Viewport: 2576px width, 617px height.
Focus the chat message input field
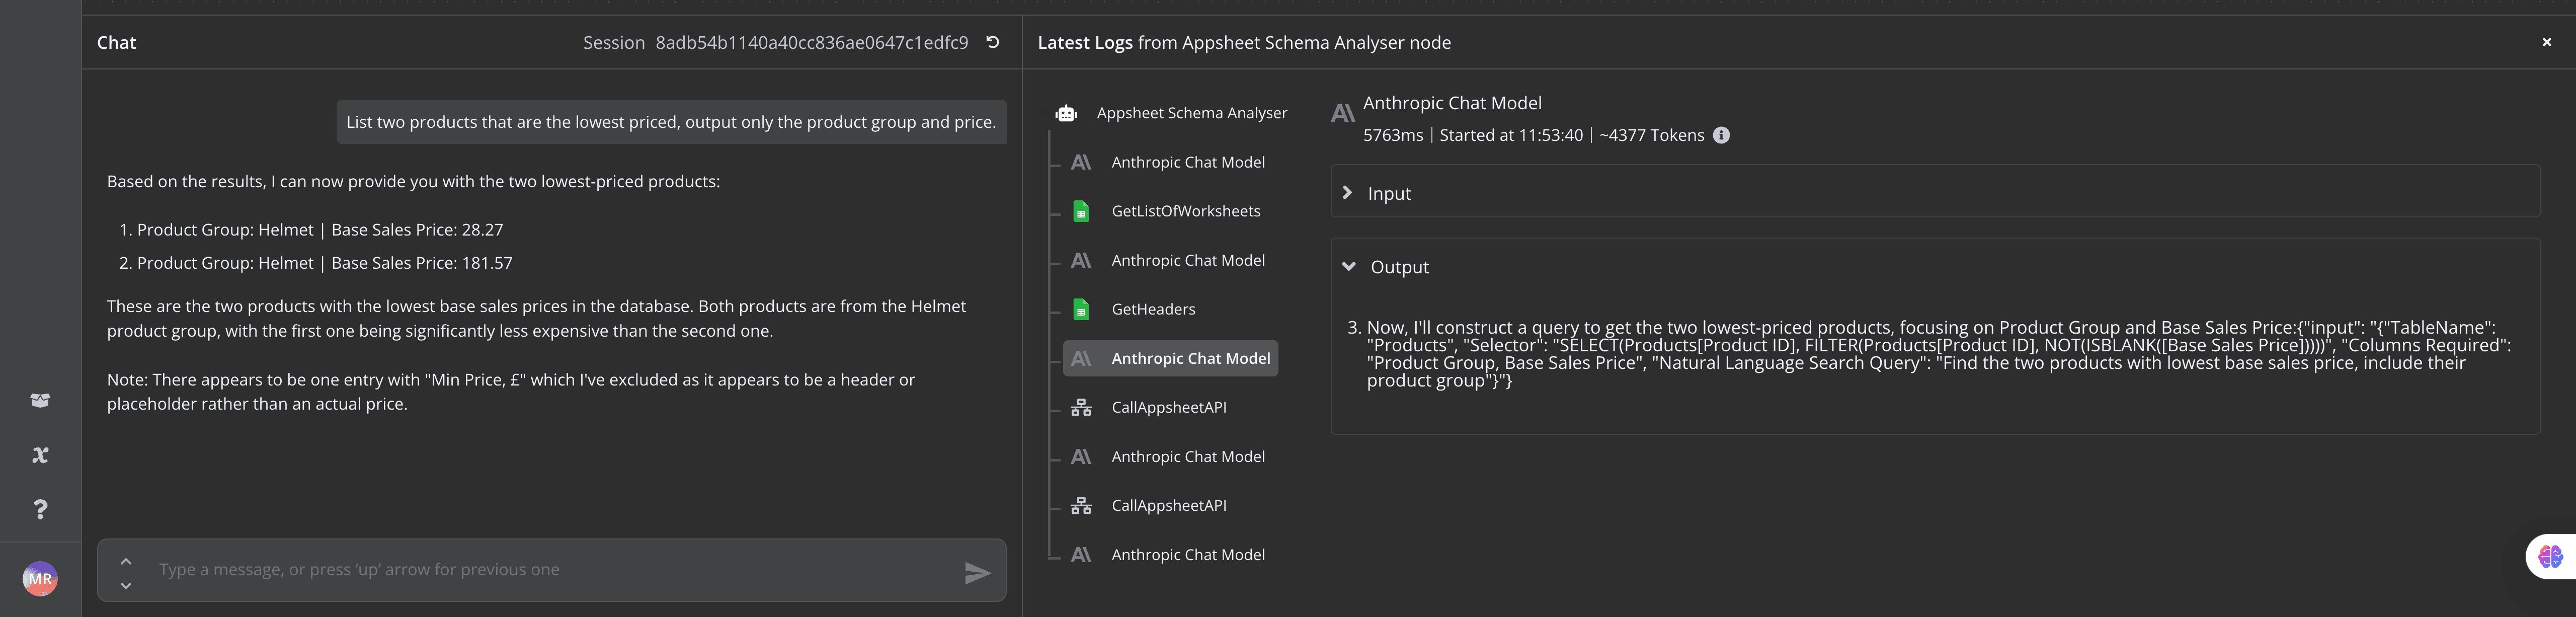pyautogui.click(x=552, y=570)
